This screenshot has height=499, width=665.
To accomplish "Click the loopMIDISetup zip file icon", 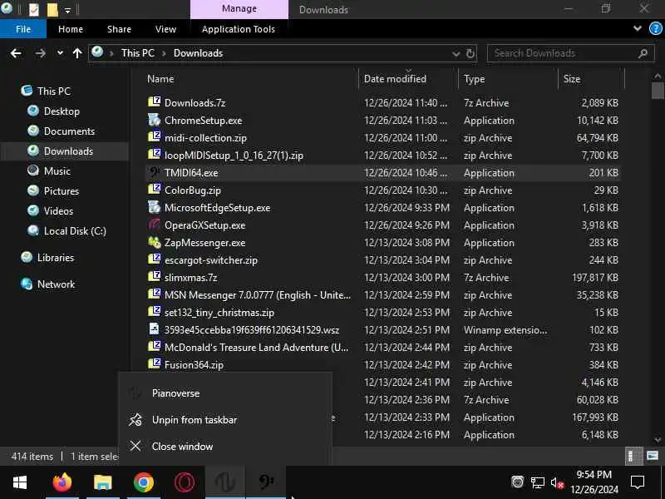I will coord(155,155).
